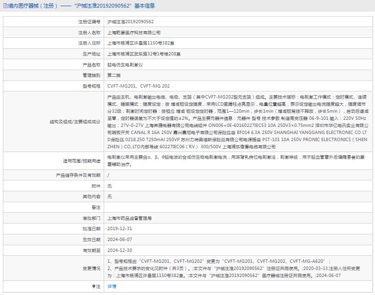Click the 产品名称 label
Viewport: 375px width, 295px height.
pyautogui.click(x=91, y=65)
